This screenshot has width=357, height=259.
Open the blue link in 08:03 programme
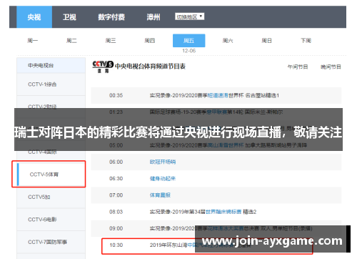tap(223, 212)
